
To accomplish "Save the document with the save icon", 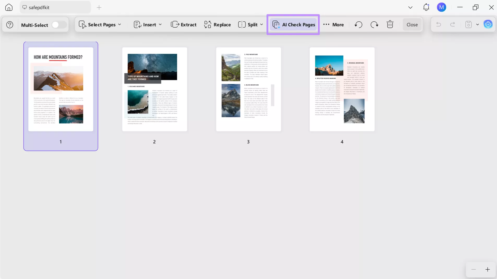I will 469,24.
